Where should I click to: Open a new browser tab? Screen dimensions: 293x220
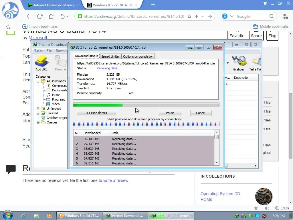click(x=153, y=5)
